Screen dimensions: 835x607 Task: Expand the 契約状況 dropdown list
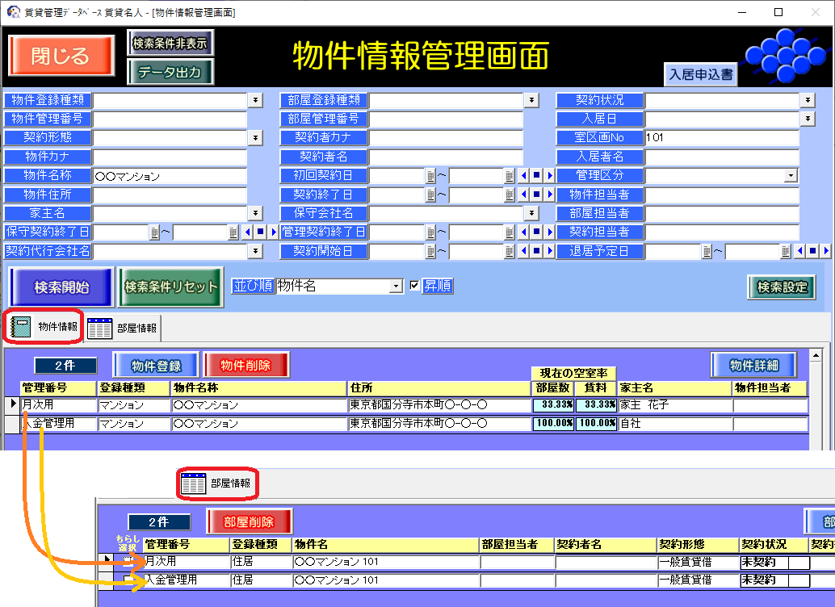(807, 100)
